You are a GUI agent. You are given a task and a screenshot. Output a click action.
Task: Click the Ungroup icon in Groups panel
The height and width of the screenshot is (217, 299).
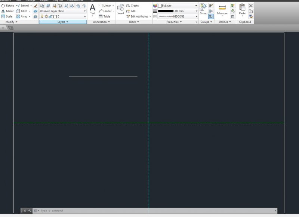point(211,6)
